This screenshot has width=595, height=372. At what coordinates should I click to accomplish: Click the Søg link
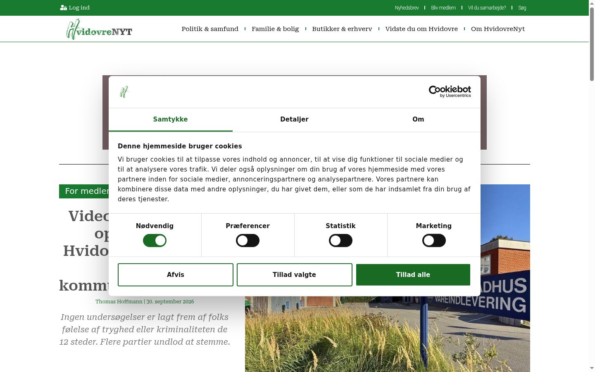coord(522,8)
